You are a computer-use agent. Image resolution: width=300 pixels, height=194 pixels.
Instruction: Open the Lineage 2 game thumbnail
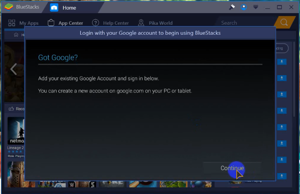coord(16,131)
